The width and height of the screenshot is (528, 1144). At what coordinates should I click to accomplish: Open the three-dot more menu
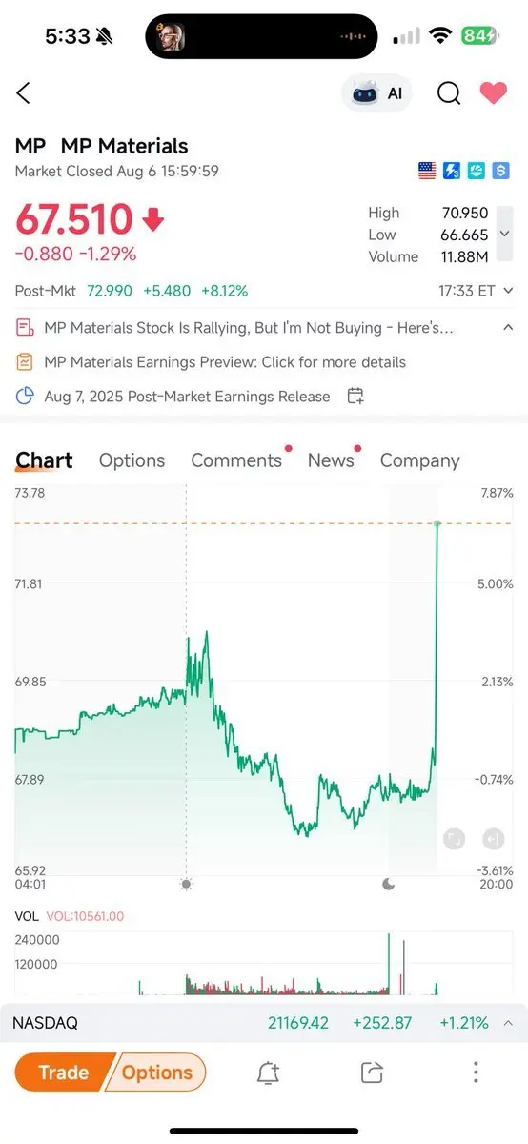tap(476, 1072)
